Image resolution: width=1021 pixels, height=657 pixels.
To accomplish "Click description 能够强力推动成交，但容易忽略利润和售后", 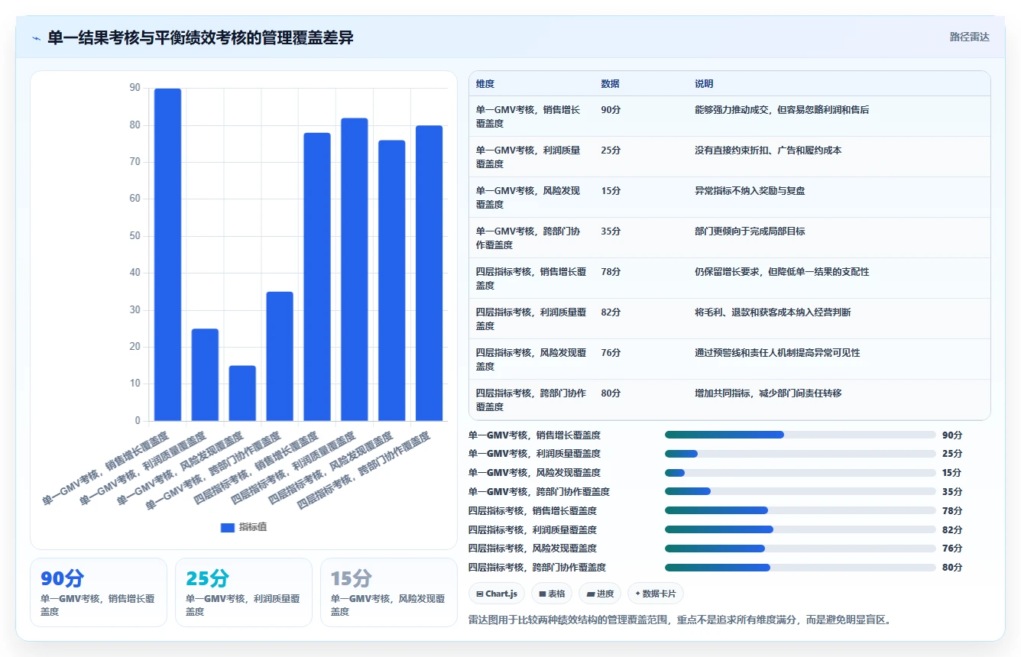I will point(782,110).
